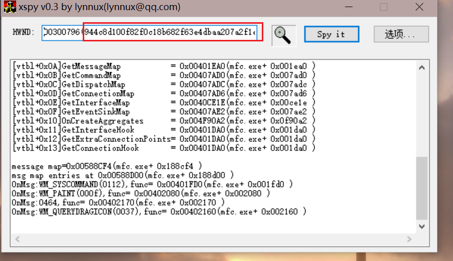453x261 pixels.
Task: Click the OnMsg WM_SYSCOMMAND line
Action: (152, 184)
